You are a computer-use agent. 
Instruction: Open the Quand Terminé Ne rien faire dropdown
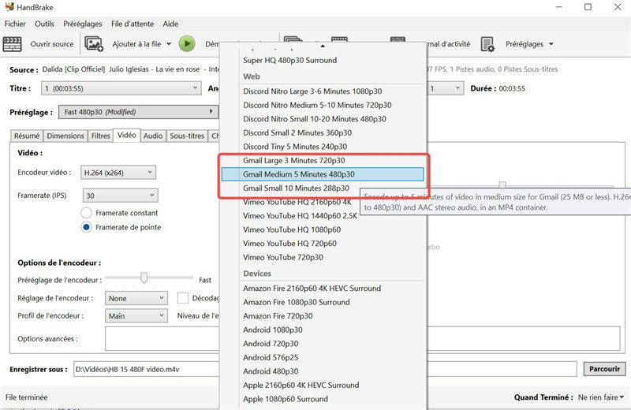(x=601, y=397)
